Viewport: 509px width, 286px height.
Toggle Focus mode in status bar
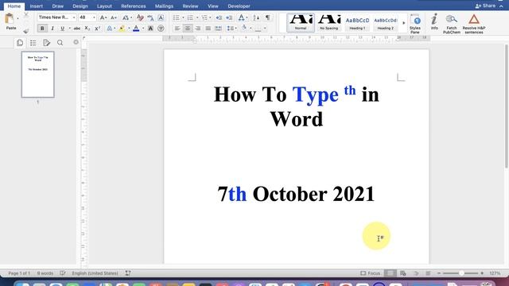[371, 273]
